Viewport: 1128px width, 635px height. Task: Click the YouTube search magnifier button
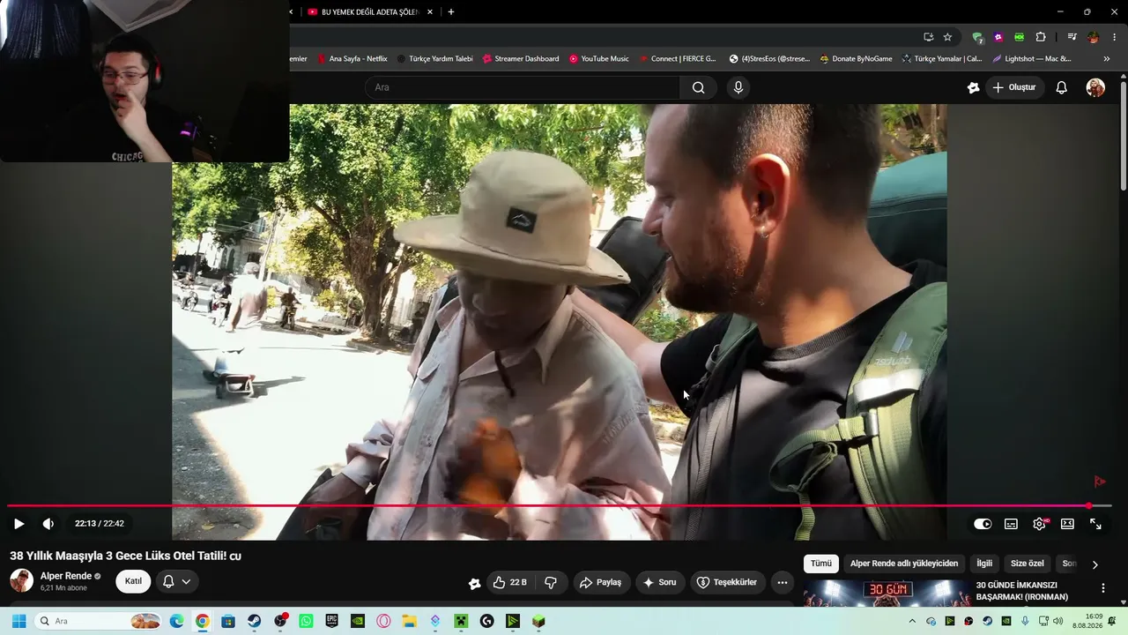pos(698,87)
